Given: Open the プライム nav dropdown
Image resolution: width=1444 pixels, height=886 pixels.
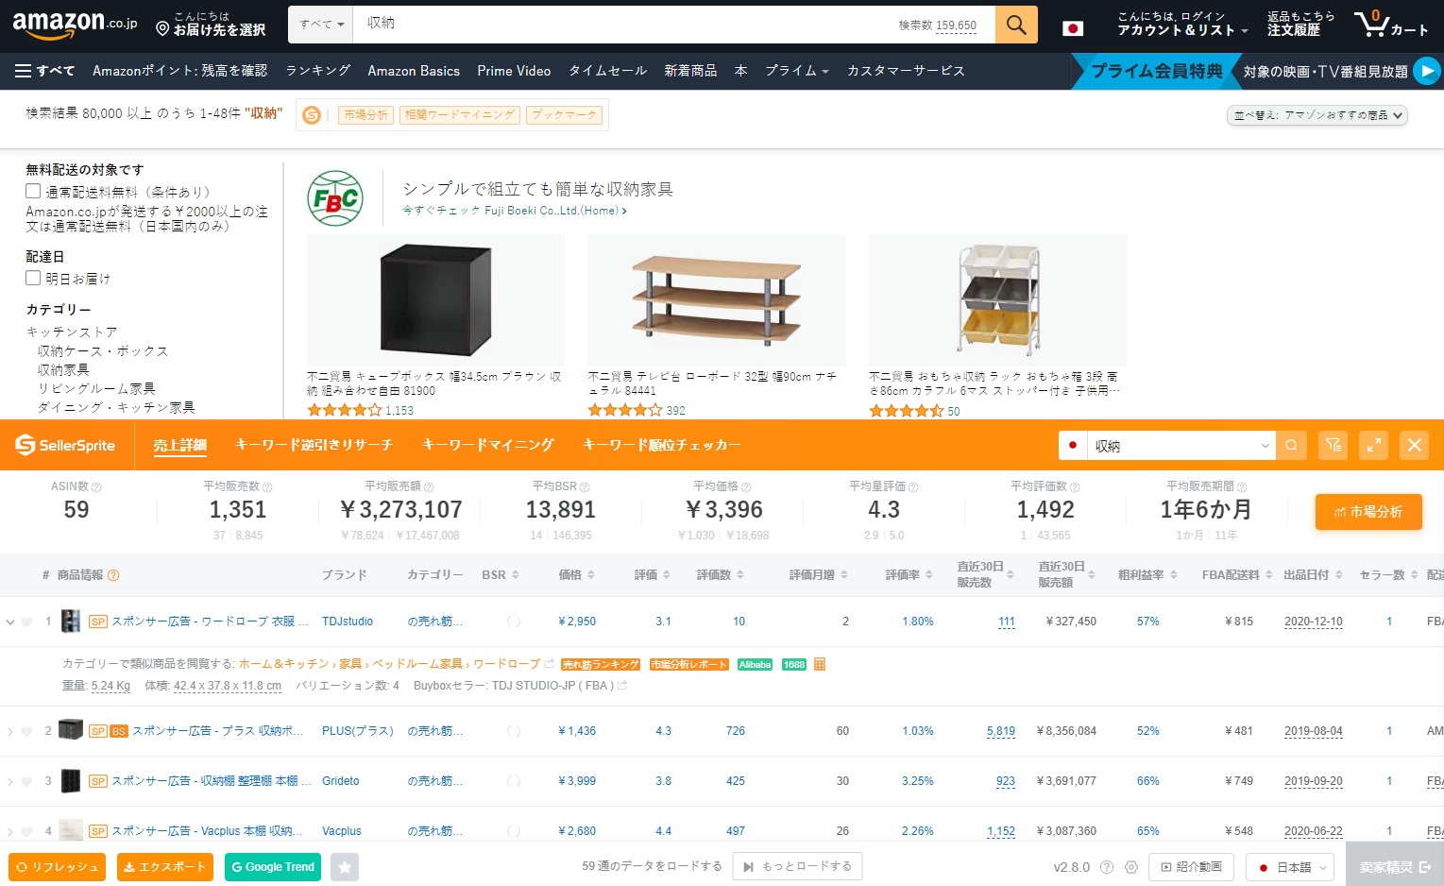Looking at the screenshot, I should point(796,71).
